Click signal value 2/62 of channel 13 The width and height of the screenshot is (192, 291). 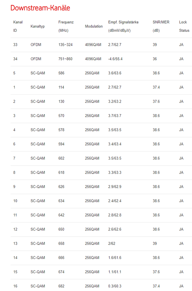tap(112, 244)
